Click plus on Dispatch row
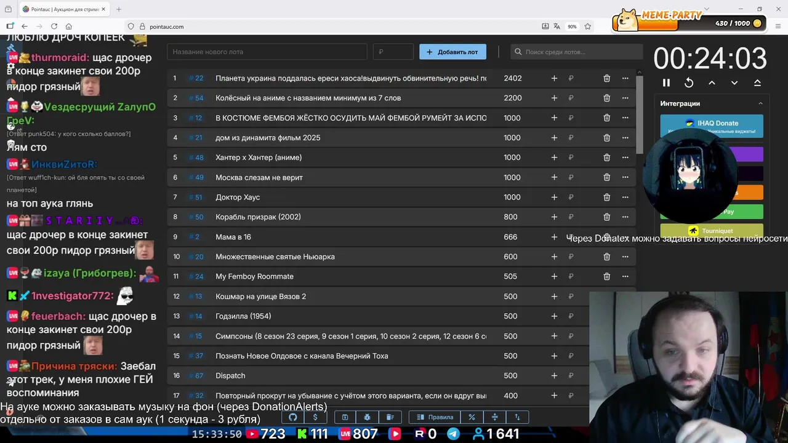Image resolution: width=788 pixels, height=443 pixels. 554,375
